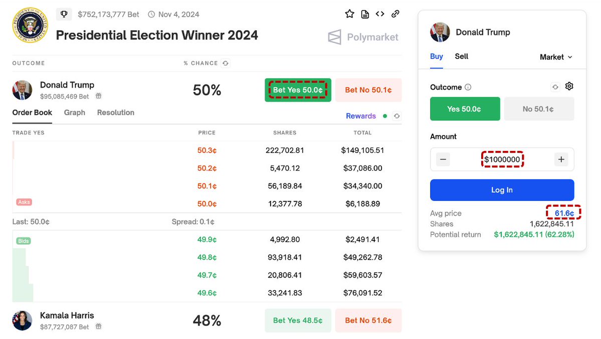
Task: Switch to the Sell tab
Action: pyautogui.click(x=461, y=56)
